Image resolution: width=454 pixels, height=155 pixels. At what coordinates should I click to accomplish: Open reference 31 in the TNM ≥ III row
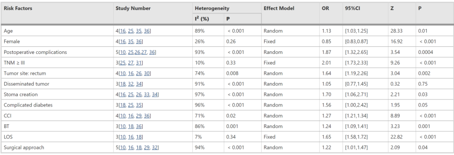click(x=138, y=63)
